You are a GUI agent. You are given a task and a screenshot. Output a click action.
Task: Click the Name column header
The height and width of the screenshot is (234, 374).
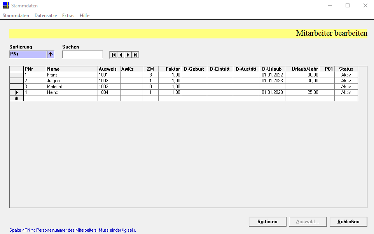72,69
